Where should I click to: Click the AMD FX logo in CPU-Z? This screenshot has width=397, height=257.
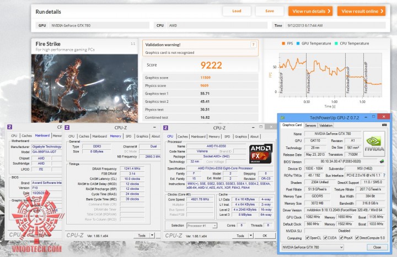coord(260,154)
